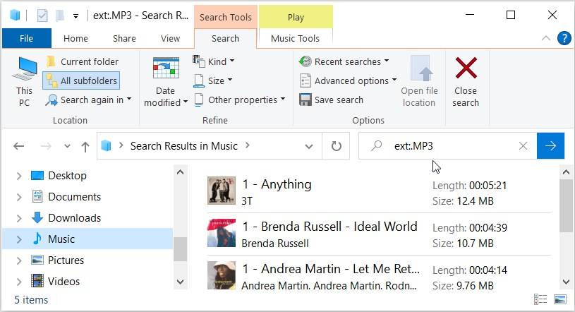The height and width of the screenshot is (312, 575).
Task: Open the Music Tools tab
Action: (295, 38)
